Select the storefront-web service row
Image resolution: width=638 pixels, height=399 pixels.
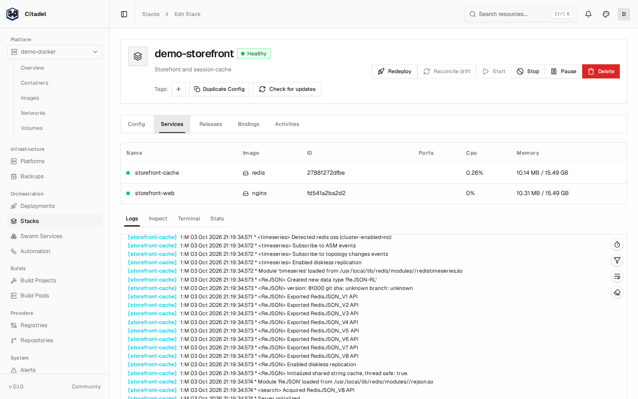[374, 193]
